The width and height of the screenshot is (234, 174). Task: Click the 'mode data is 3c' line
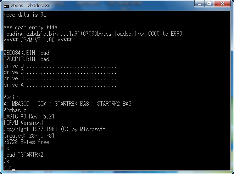pyautogui.click(x=25, y=15)
